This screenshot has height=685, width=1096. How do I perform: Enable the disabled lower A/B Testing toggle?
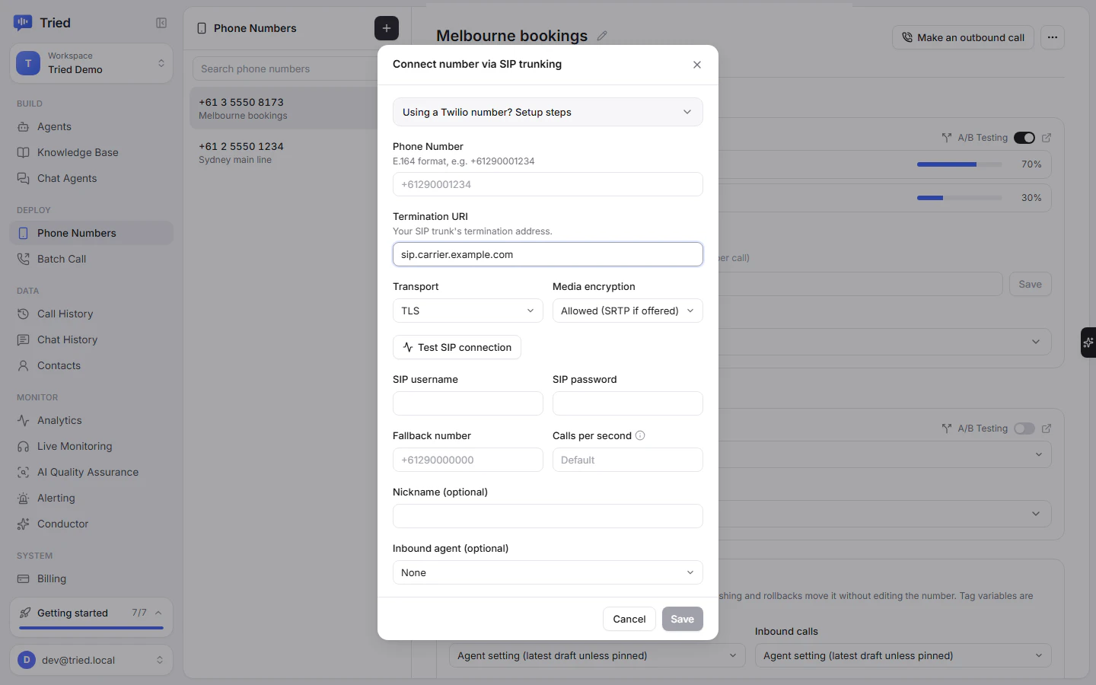(x=1024, y=429)
